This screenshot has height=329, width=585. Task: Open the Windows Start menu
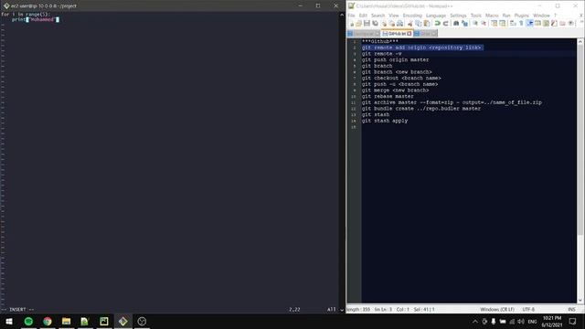[9, 321]
